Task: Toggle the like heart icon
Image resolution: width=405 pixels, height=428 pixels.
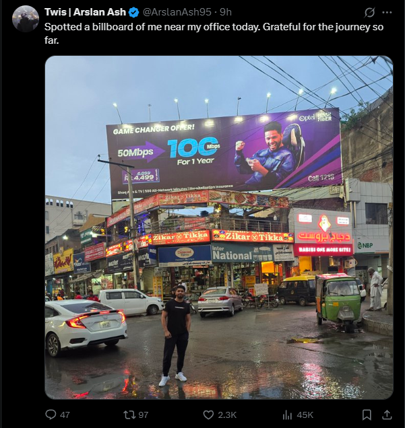Action: [208, 415]
